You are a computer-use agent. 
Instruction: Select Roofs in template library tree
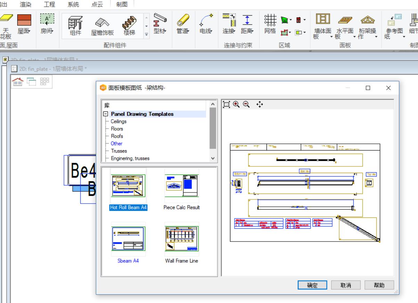pos(117,136)
